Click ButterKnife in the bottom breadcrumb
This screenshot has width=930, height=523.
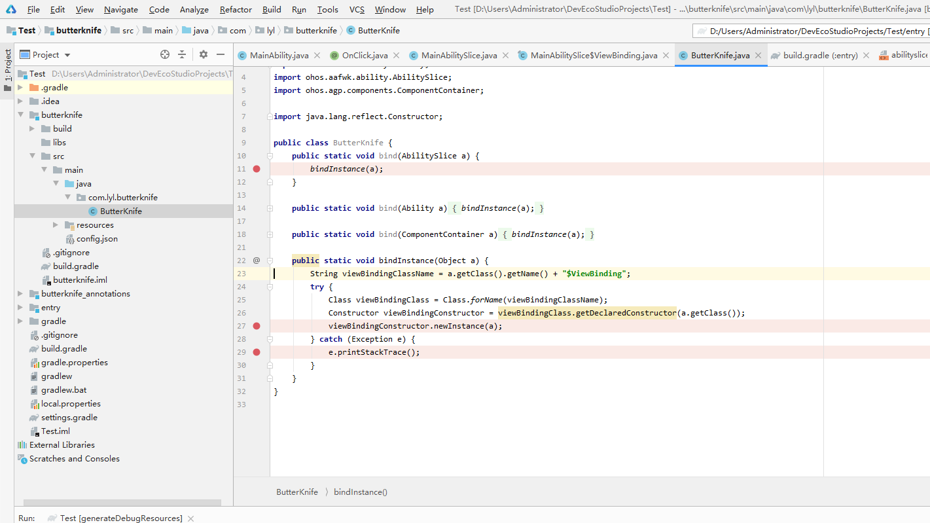pyautogui.click(x=297, y=492)
